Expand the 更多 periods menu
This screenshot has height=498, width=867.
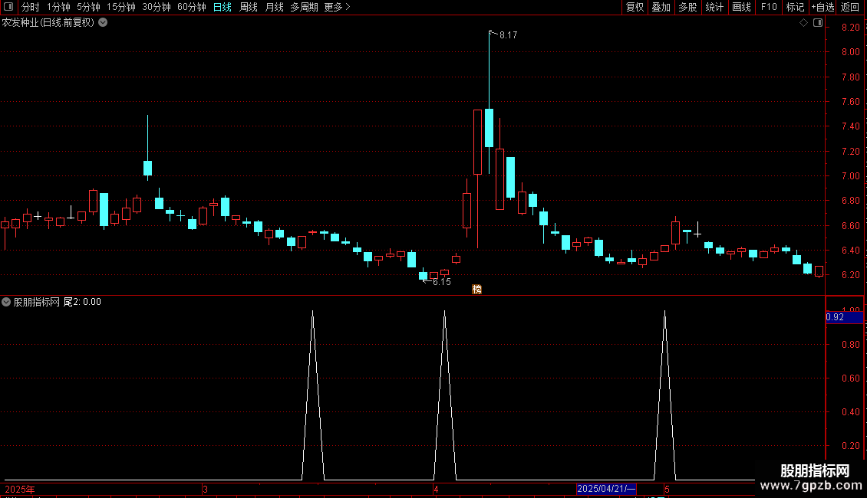[338, 7]
